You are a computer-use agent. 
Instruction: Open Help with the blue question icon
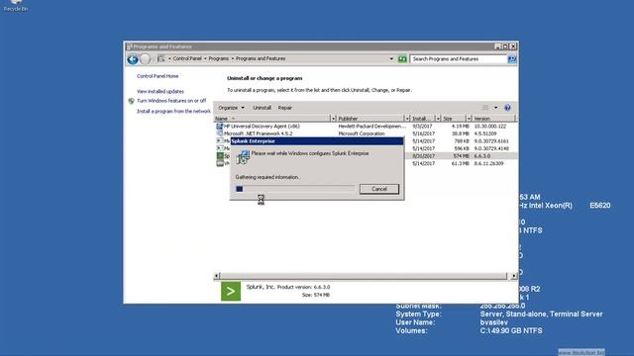click(507, 108)
